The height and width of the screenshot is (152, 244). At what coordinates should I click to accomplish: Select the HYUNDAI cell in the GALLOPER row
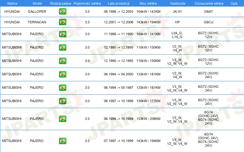click(x=12, y=12)
